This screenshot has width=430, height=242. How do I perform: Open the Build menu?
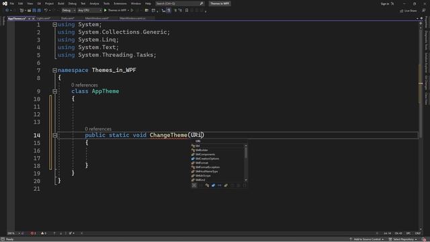tap(61, 3)
